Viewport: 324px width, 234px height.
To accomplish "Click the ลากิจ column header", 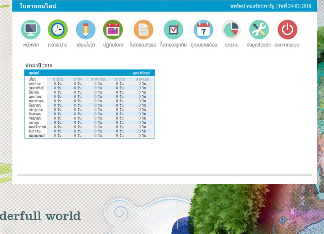I will tap(78, 79).
